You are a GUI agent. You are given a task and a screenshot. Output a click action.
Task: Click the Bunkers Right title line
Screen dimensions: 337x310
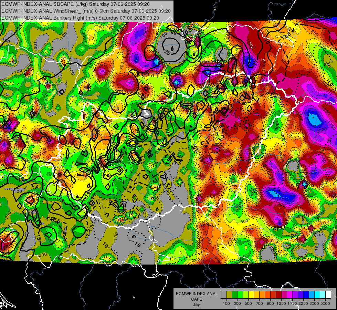pyautogui.click(x=80, y=18)
